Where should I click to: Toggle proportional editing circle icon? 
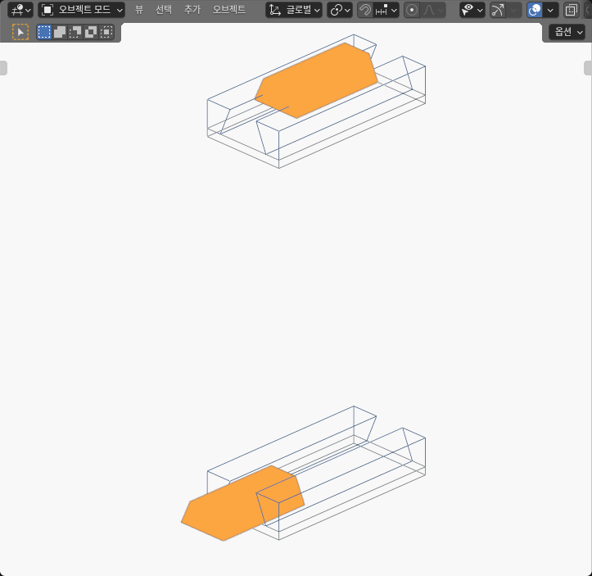(412, 10)
